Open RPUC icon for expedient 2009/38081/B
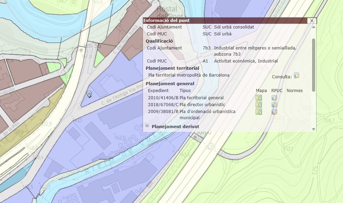Image resolution: width=343 pixels, height=203 pixels. tap(274, 112)
